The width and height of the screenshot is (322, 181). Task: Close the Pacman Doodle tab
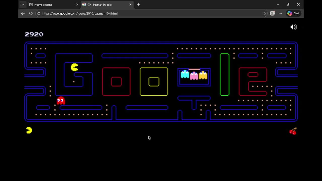130,5
